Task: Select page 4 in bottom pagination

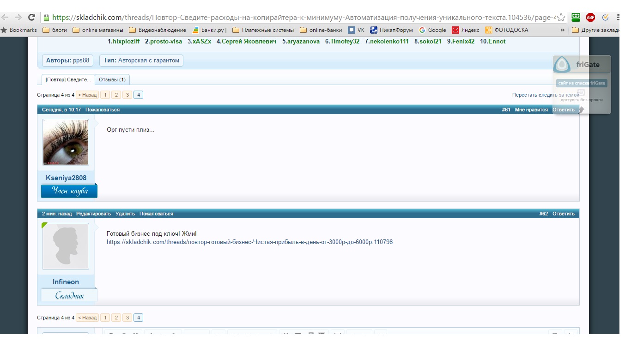Action: click(x=138, y=318)
